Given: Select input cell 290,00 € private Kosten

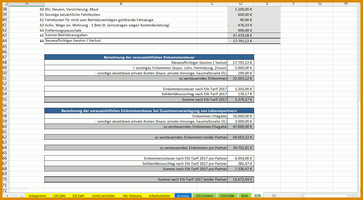Looking at the screenshot, I should (x=241, y=73).
